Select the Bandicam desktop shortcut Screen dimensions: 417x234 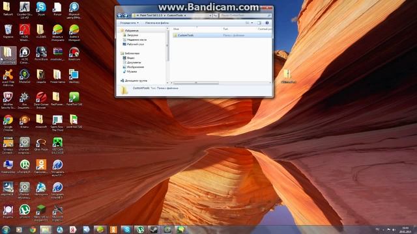point(74,54)
